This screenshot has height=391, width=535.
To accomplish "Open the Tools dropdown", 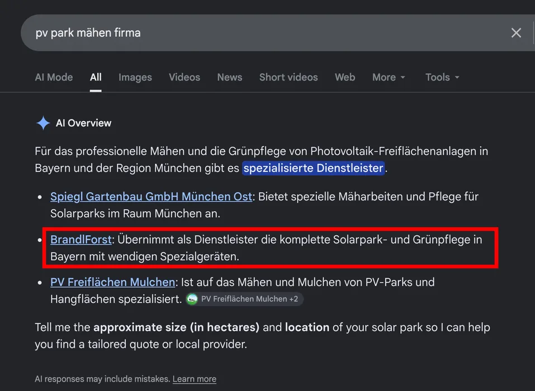I will click(442, 78).
